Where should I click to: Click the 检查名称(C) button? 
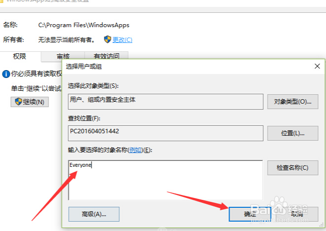click(293, 167)
